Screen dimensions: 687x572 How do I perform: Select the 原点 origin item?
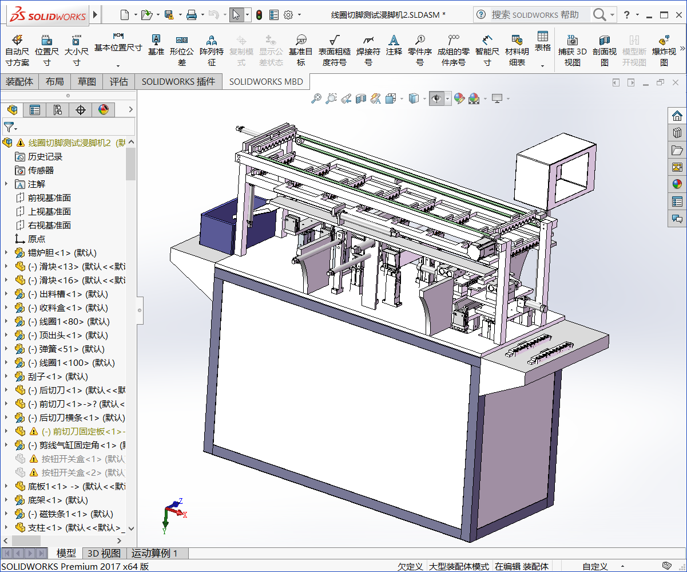(x=37, y=239)
